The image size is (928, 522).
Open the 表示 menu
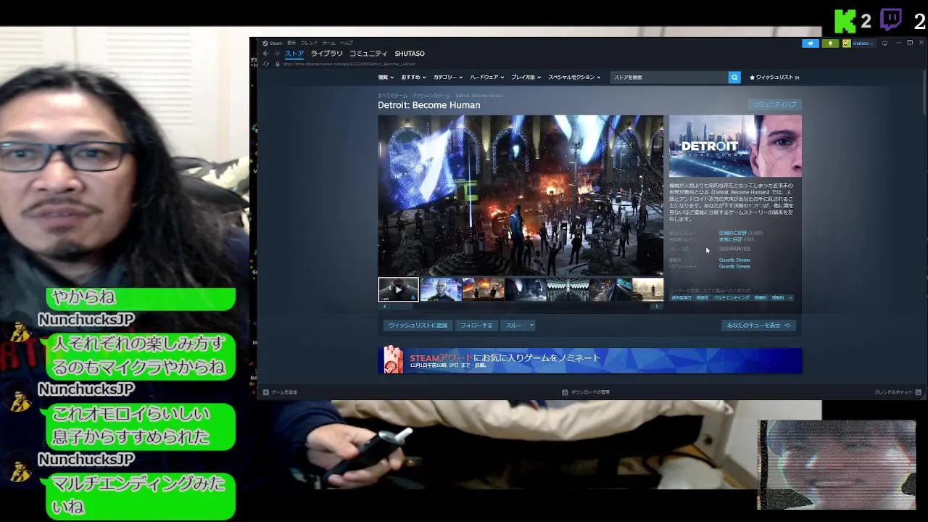tap(291, 43)
